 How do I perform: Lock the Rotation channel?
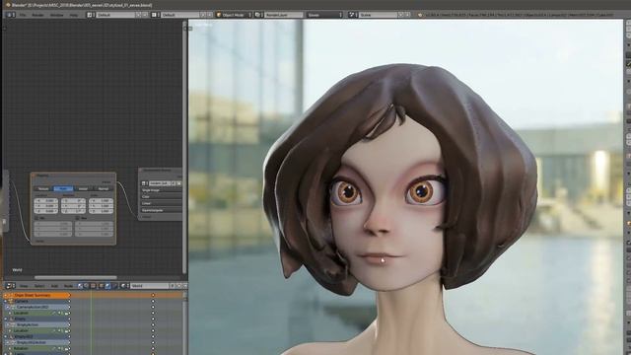point(66,348)
